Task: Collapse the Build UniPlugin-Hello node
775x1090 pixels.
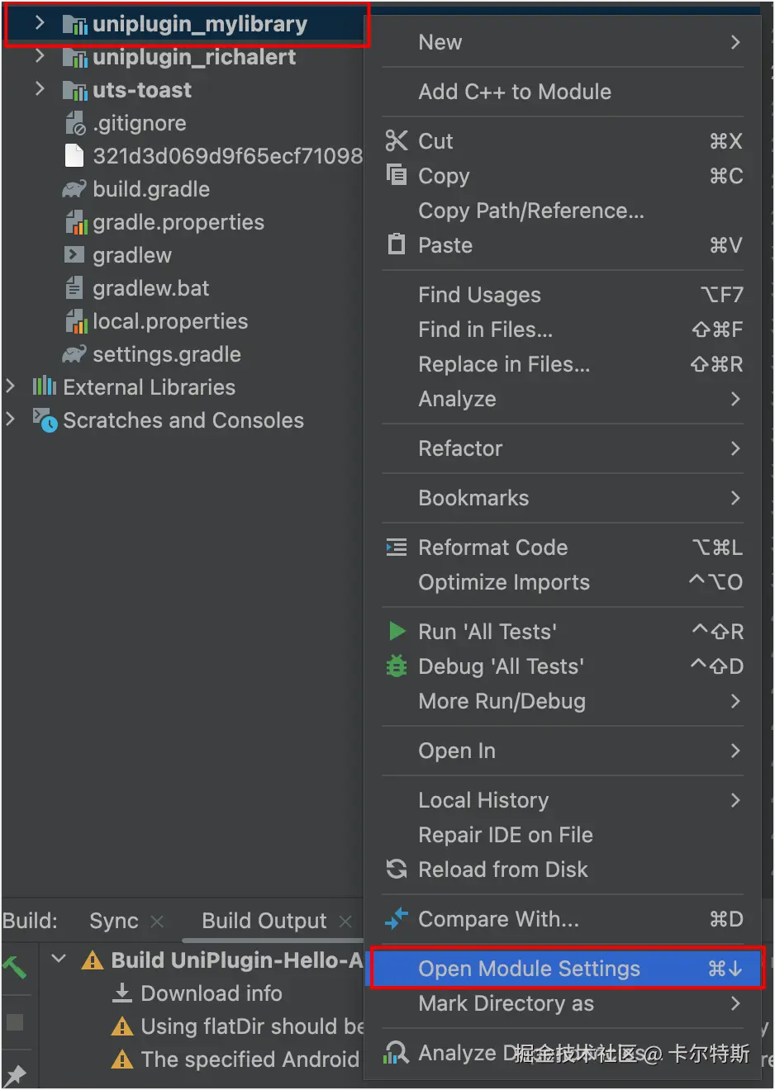Action: tap(59, 959)
